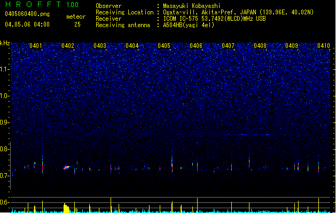Click the 'Observer' label

click(x=108, y=6)
